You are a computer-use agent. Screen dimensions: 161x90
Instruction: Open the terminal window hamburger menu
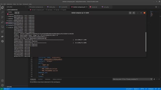tap(134, 13)
